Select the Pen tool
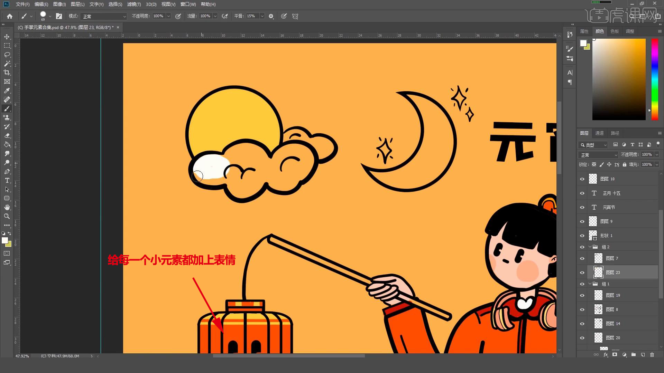The width and height of the screenshot is (664, 373). point(7,171)
